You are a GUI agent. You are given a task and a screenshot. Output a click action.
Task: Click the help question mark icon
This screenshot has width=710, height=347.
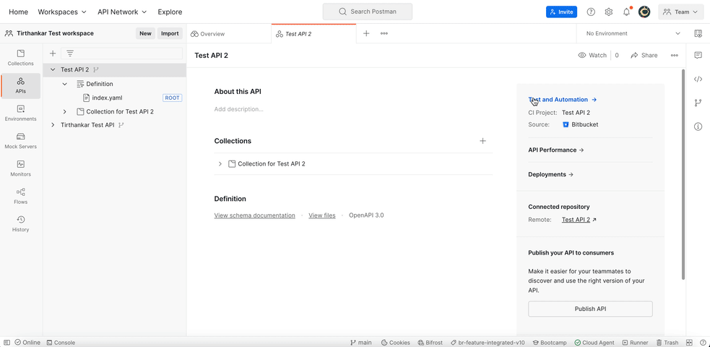pos(591,12)
